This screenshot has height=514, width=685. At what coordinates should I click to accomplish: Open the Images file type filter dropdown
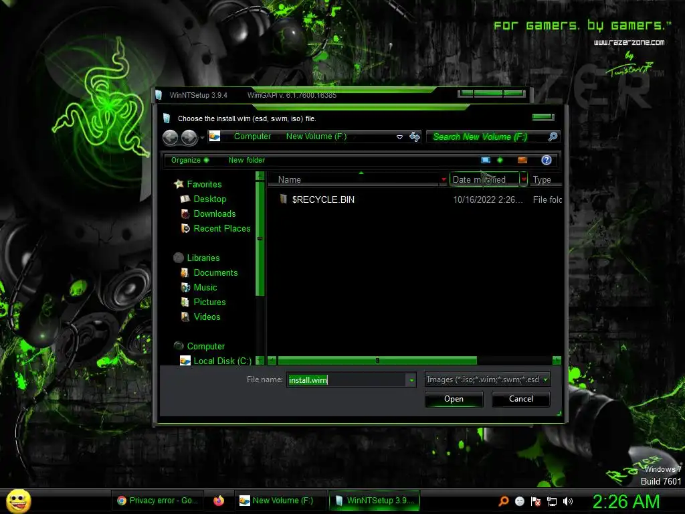pyautogui.click(x=487, y=379)
